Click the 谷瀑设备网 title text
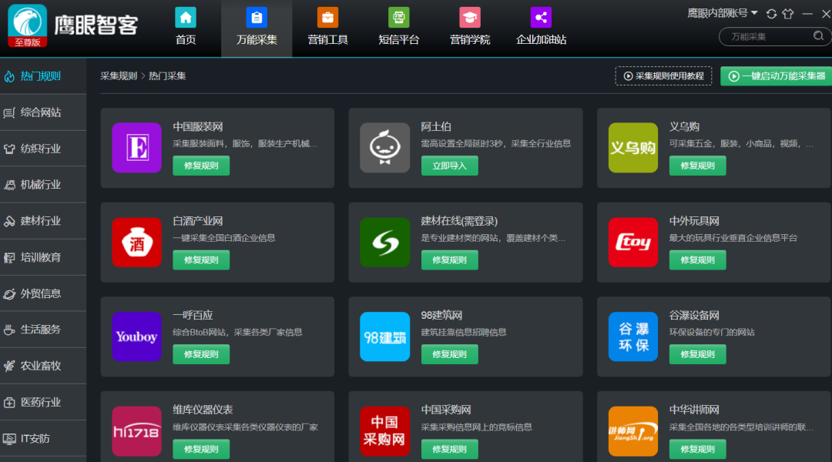 (694, 316)
